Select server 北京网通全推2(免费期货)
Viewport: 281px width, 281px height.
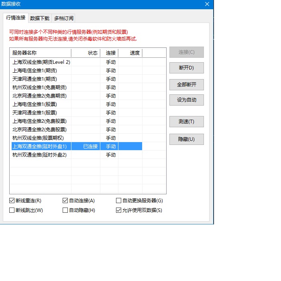39,96
